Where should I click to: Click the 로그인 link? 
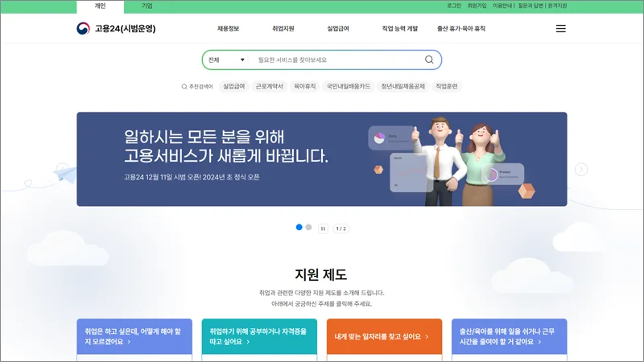pos(454,6)
